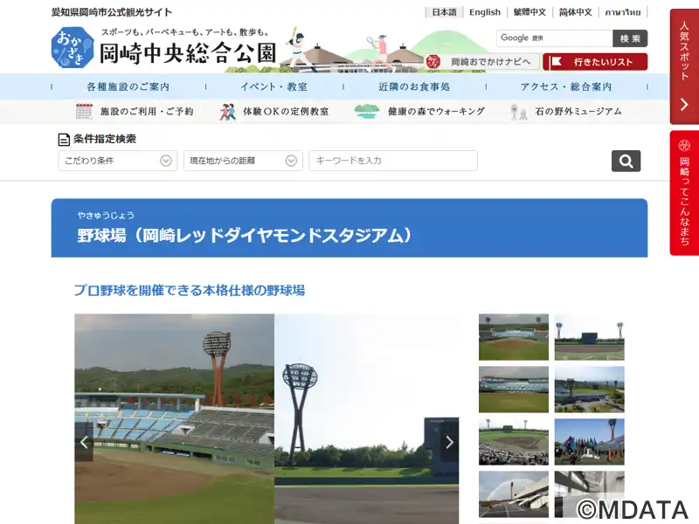The image size is (699, 524).
Task: Switch language to 简体中文
Action: click(576, 12)
